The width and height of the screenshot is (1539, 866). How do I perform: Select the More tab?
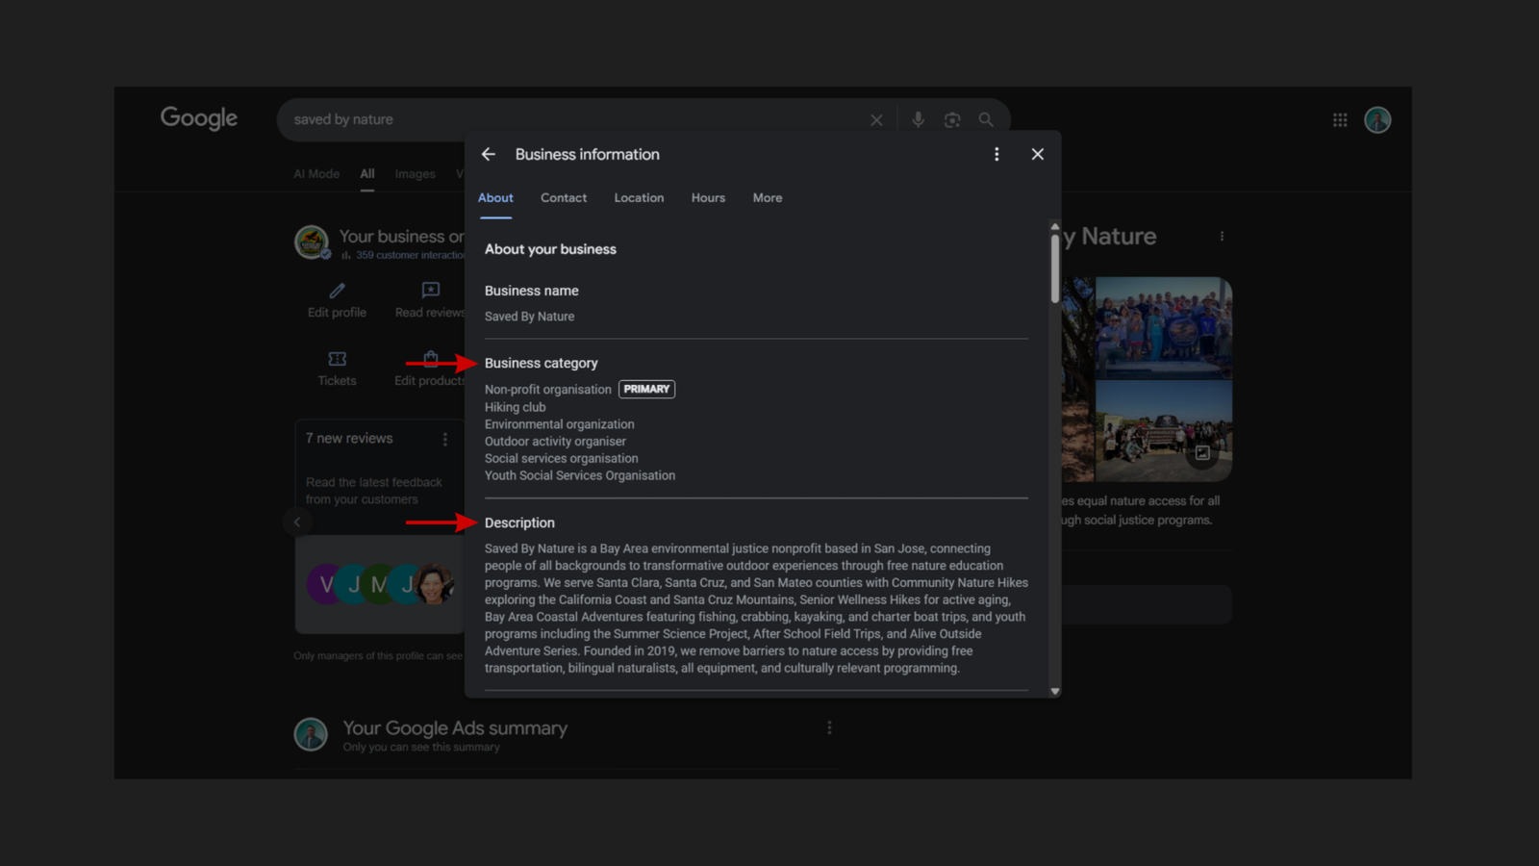768,198
